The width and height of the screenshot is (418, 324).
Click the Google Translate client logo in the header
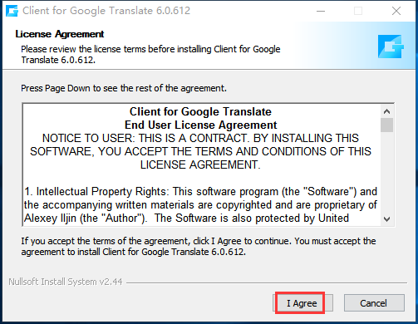point(391,47)
